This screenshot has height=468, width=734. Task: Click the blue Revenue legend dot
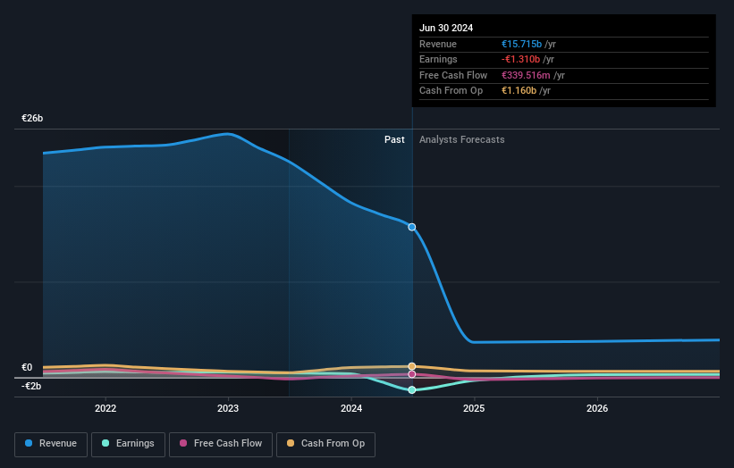[x=29, y=443]
